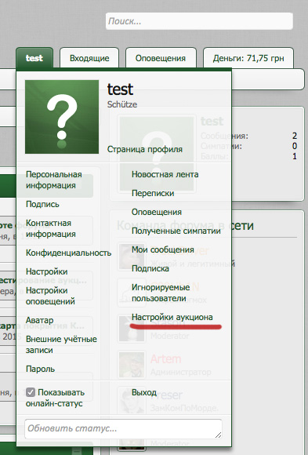
Task: Click the "Поиск..." search field
Action: coord(199,21)
